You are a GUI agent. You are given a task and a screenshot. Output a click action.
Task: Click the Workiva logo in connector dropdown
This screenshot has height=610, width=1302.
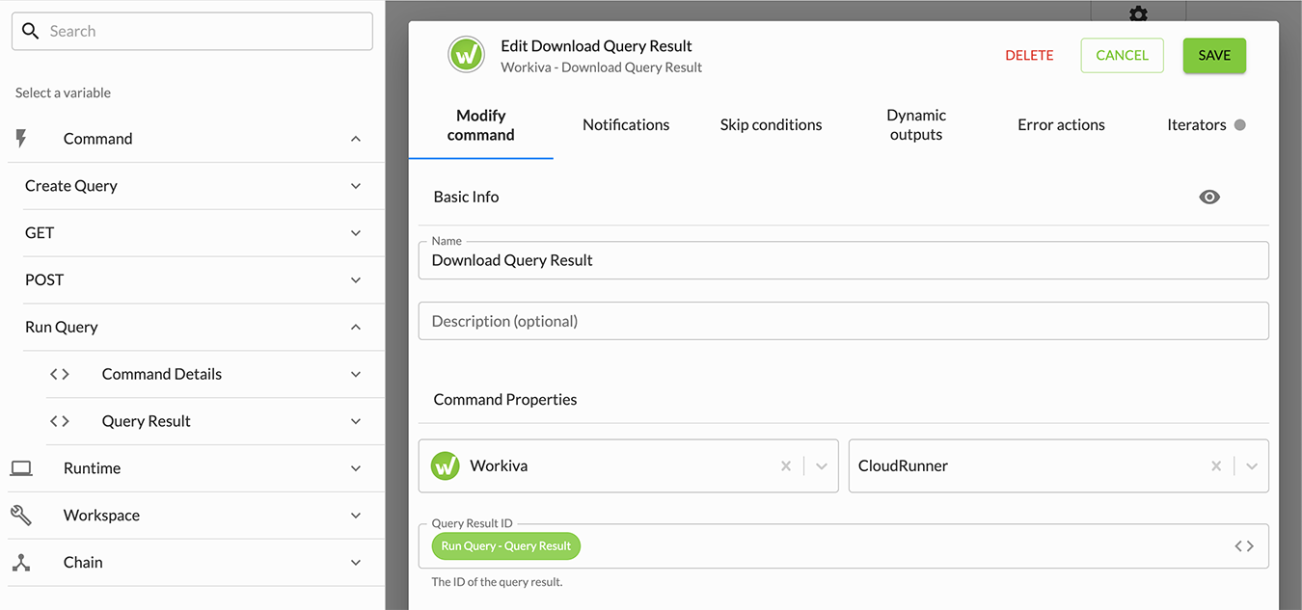(445, 465)
